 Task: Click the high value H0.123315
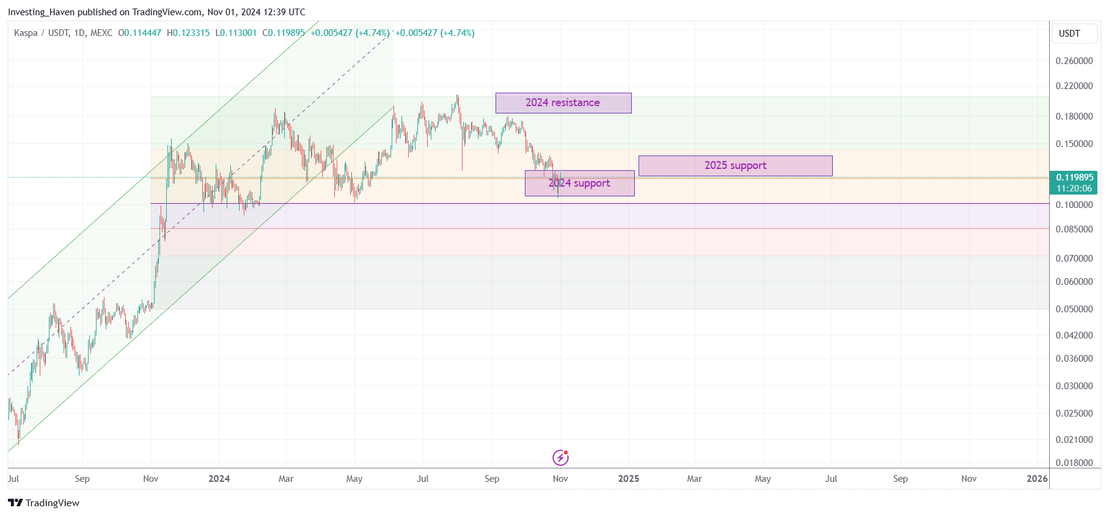pyautogui.click(x=188, y=33)
